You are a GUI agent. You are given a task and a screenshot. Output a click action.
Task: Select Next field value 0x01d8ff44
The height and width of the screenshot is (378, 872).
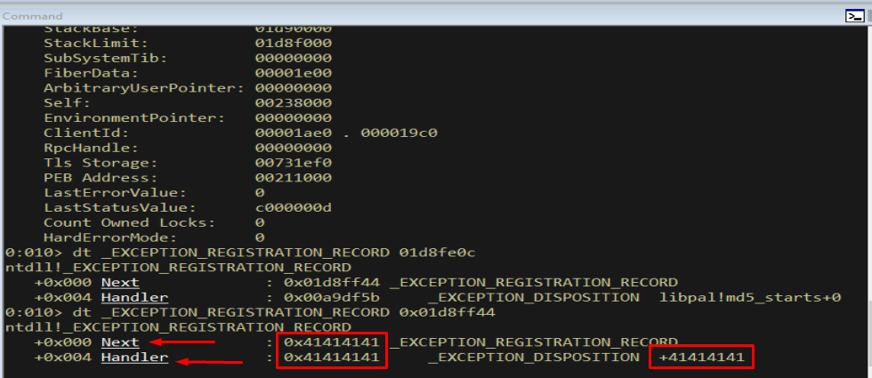coord(332,283)
